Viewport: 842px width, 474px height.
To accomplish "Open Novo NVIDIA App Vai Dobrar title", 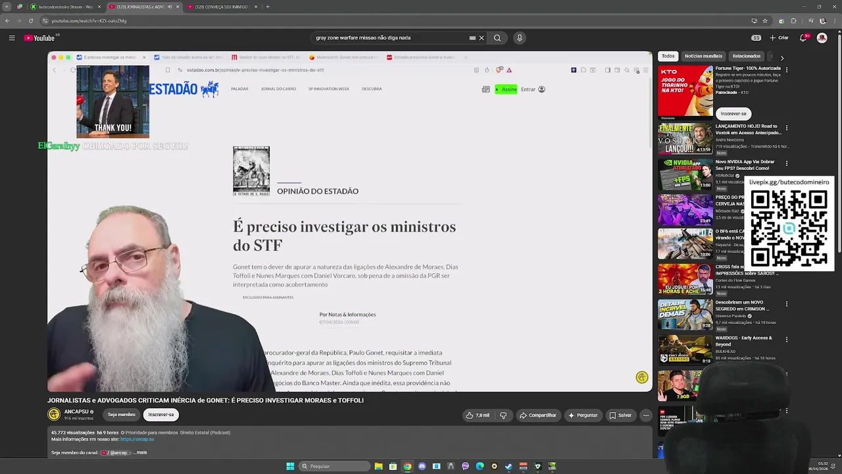I will [x=745, y=165].
